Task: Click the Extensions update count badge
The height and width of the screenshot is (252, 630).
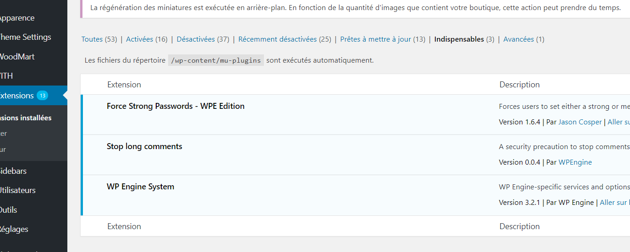Action: click(42, 96)
